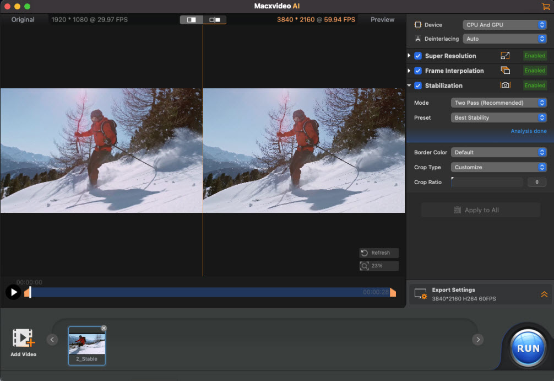Click the shopping cart icon
This screenshot has height=381, width=554.
(x=546, y=6)
